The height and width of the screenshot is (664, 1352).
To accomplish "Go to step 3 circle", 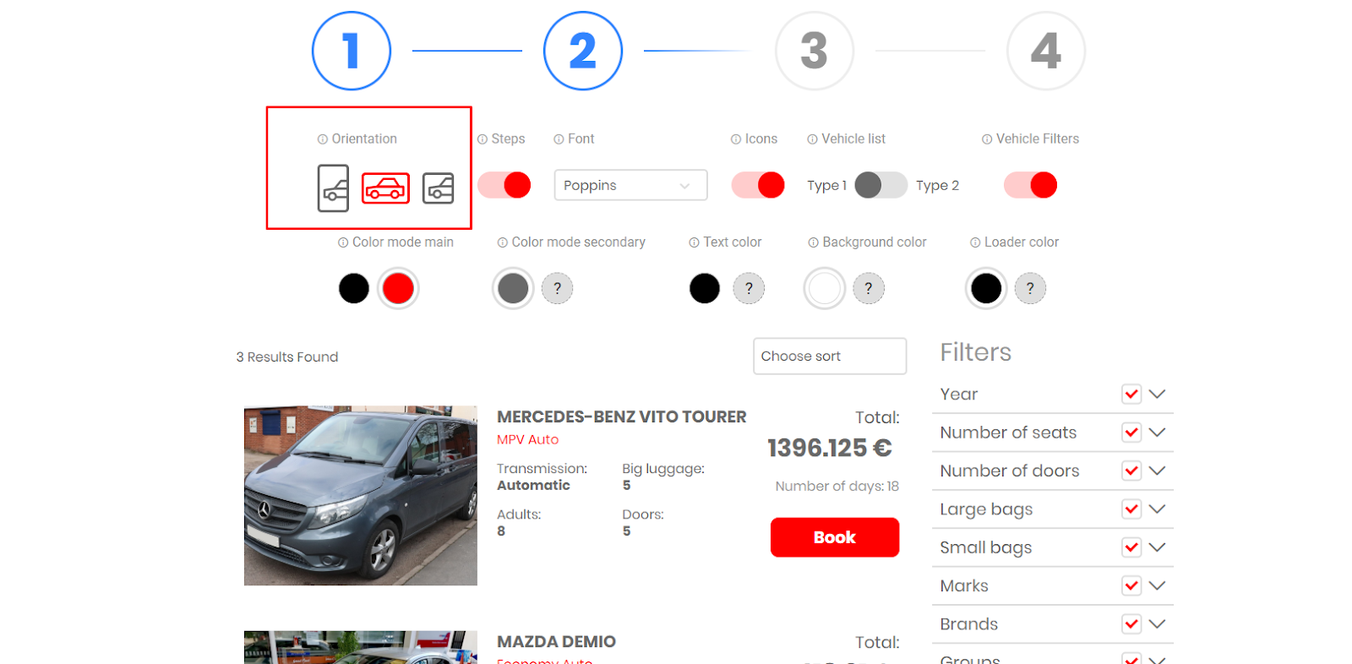I will pyautogui.click(x=815, y=51).
